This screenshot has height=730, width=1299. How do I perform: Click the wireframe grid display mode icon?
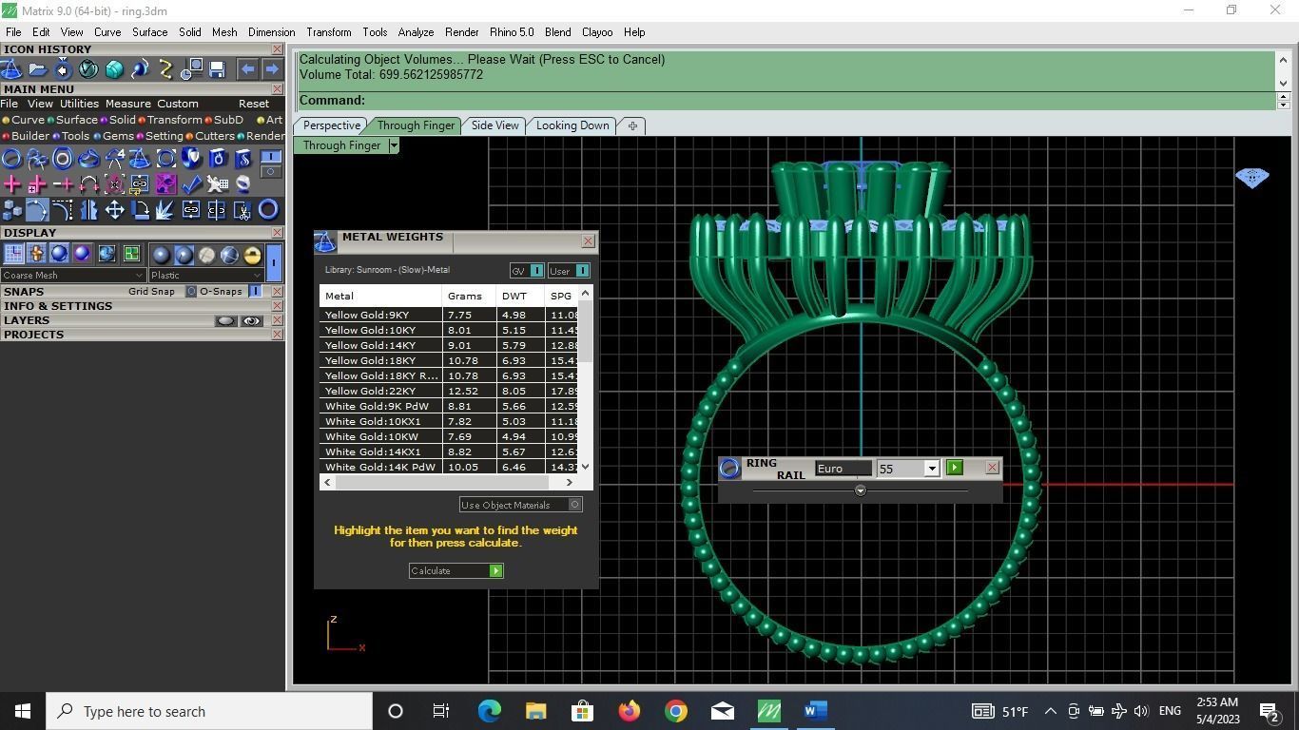click(13, 254)
